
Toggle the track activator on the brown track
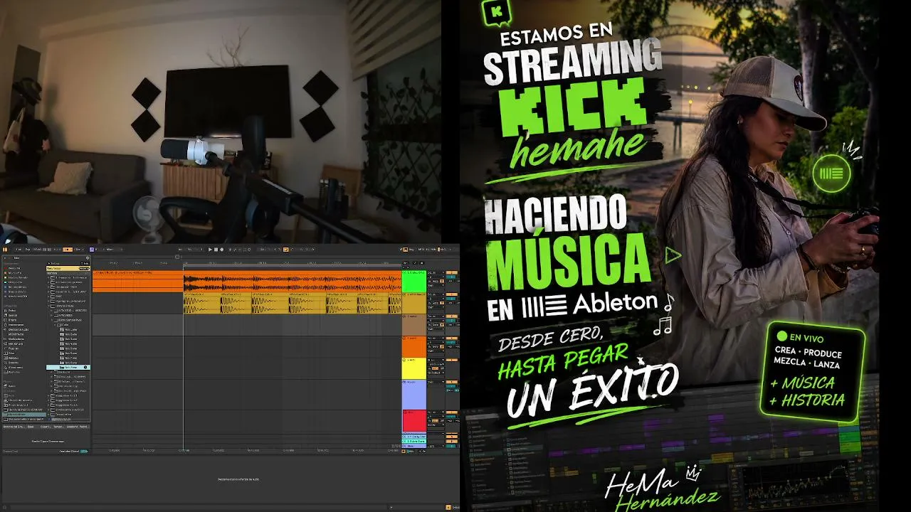click(x=452, y=316)
